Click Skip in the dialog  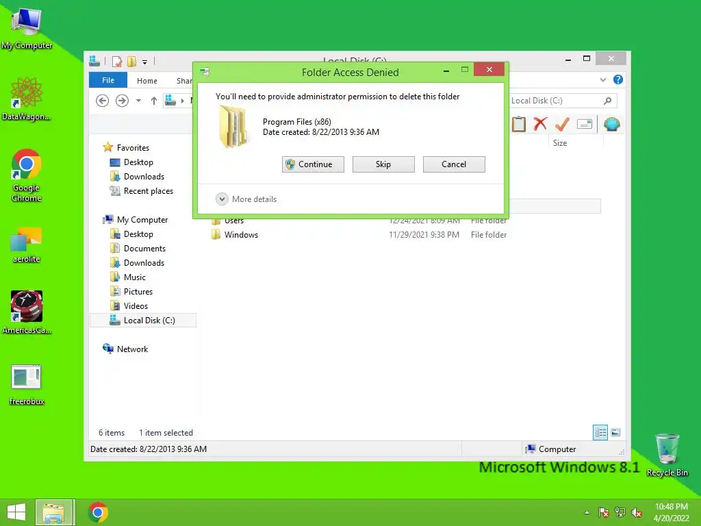tap(383, 164)
